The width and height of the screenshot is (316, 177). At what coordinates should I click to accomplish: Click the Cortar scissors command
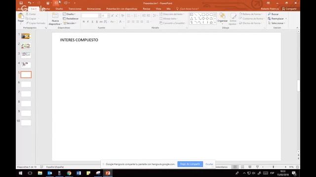click(x=31, y=14)
